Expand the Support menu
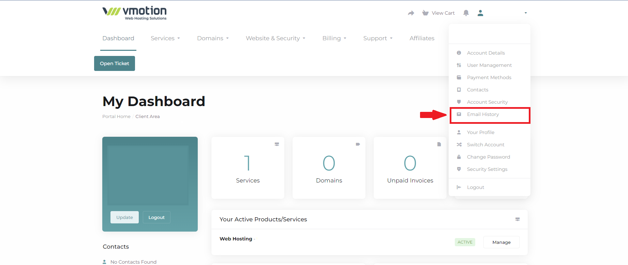The height and width of the screenshot is (265, 628). [378, 38]
